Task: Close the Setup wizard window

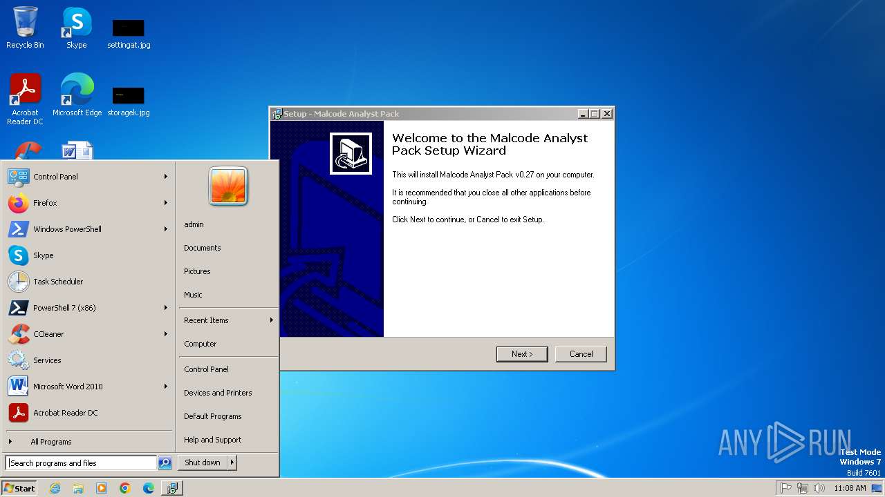Action: pos(607,114)
